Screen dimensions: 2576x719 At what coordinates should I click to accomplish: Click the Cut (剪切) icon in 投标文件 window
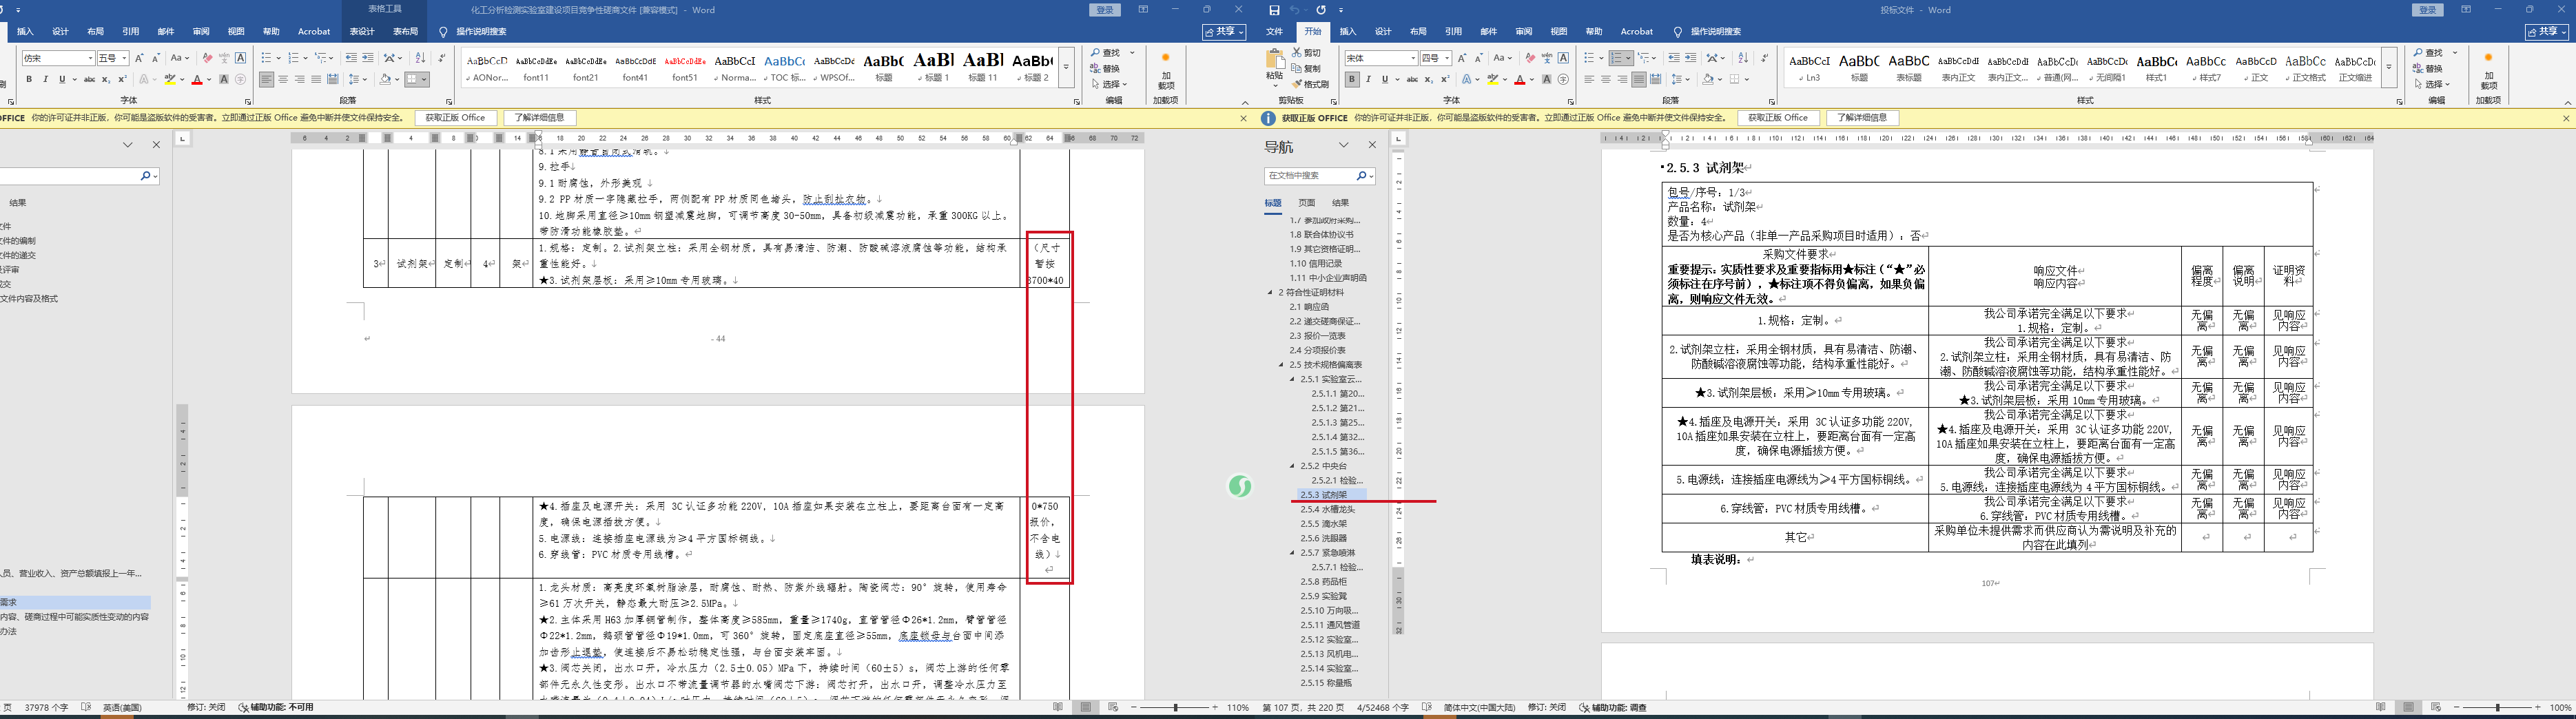(1297, 52)
